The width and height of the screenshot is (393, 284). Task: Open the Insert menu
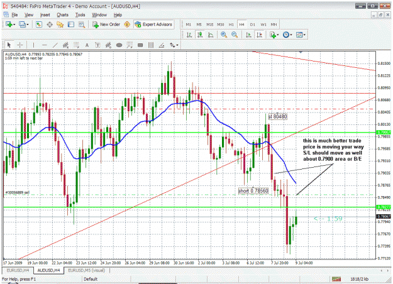tap(45, 15)
